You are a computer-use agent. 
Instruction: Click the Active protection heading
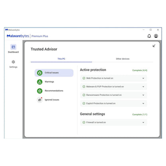coord(93,70)
